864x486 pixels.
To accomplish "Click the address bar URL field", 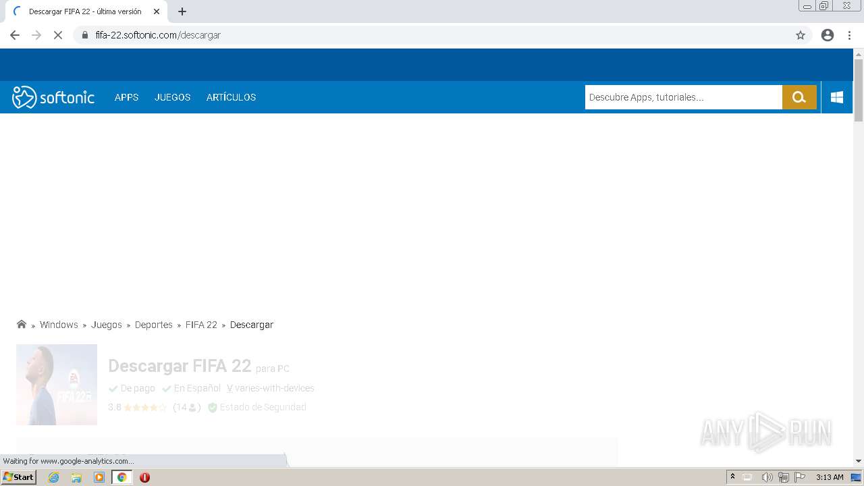I will [x=432, y=35].
